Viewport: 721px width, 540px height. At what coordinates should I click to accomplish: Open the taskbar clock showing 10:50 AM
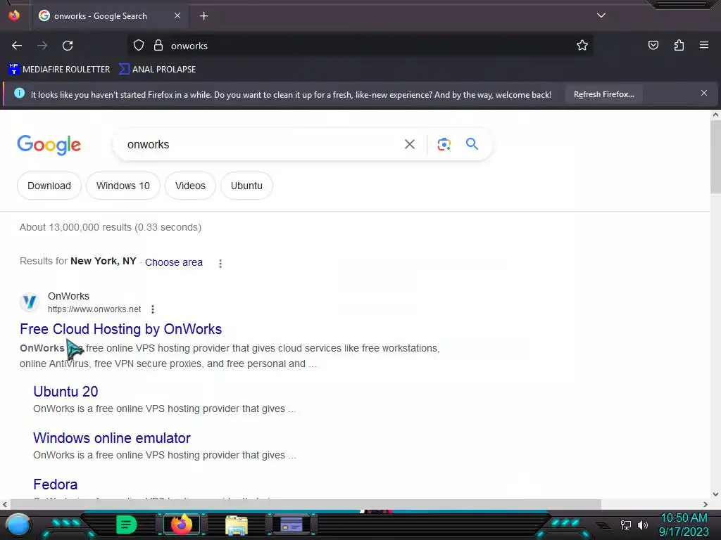[x=684, y=525]
